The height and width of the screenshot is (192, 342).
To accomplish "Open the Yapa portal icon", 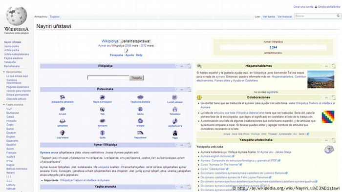I will click(175, 133).
